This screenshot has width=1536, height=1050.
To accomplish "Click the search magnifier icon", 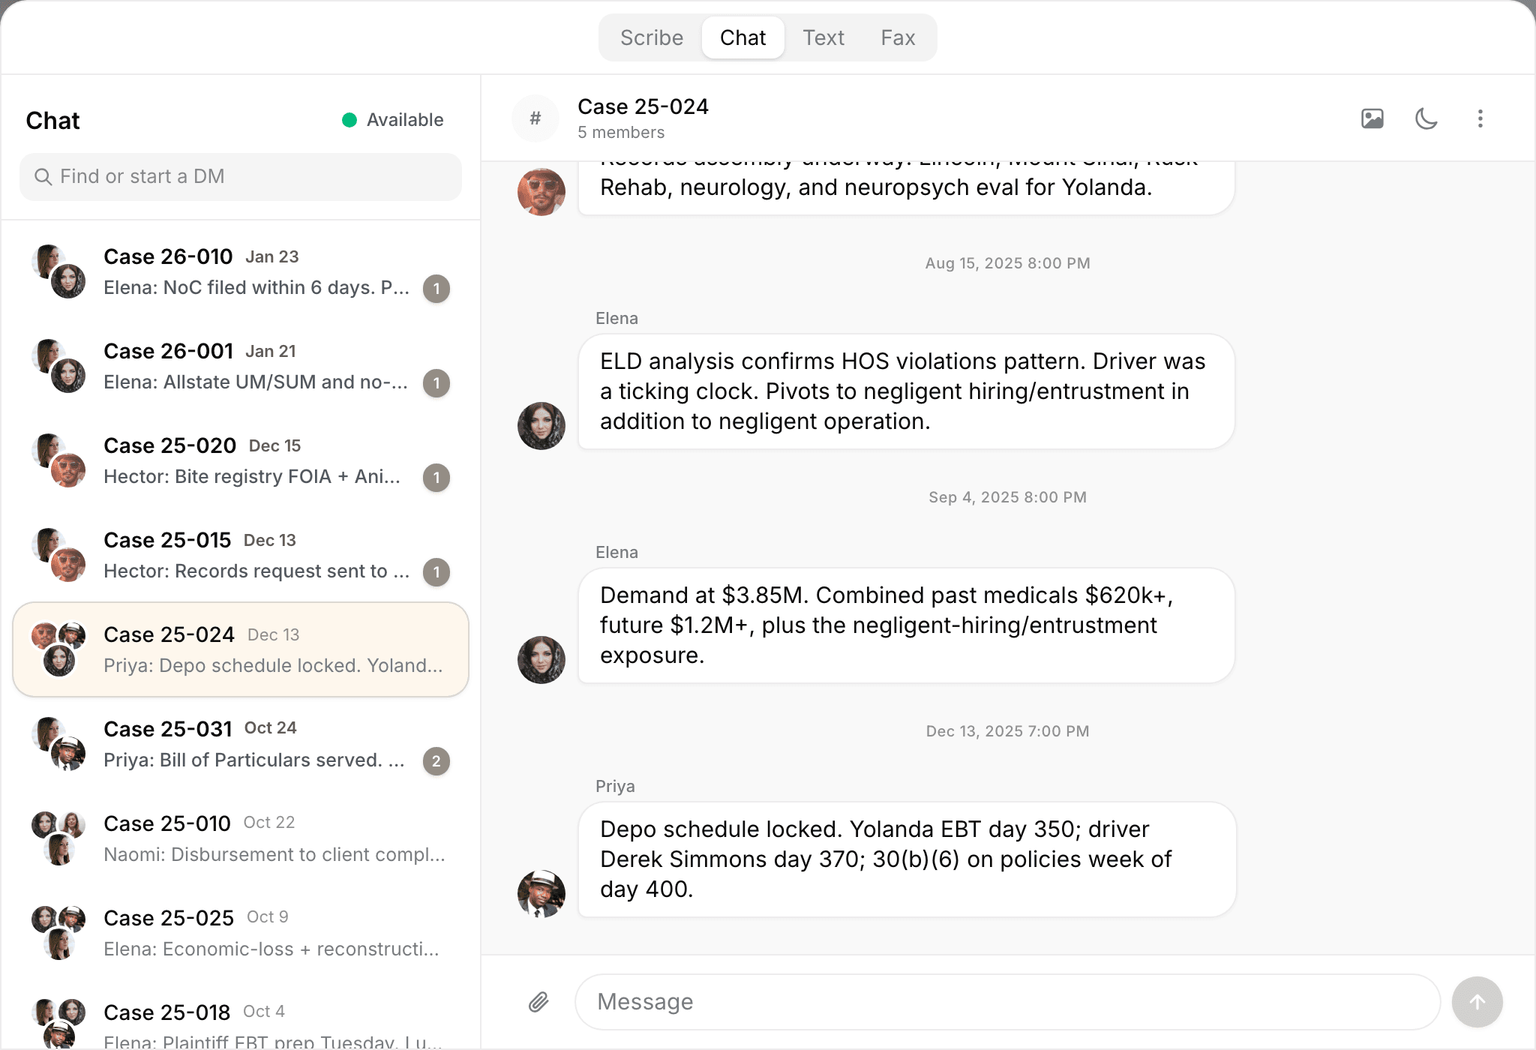I will point(43,177).
